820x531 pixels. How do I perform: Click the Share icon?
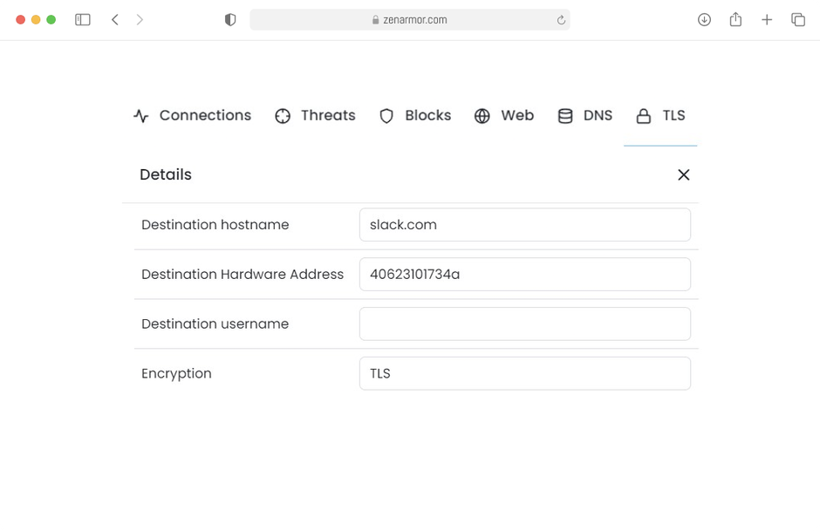735,19
